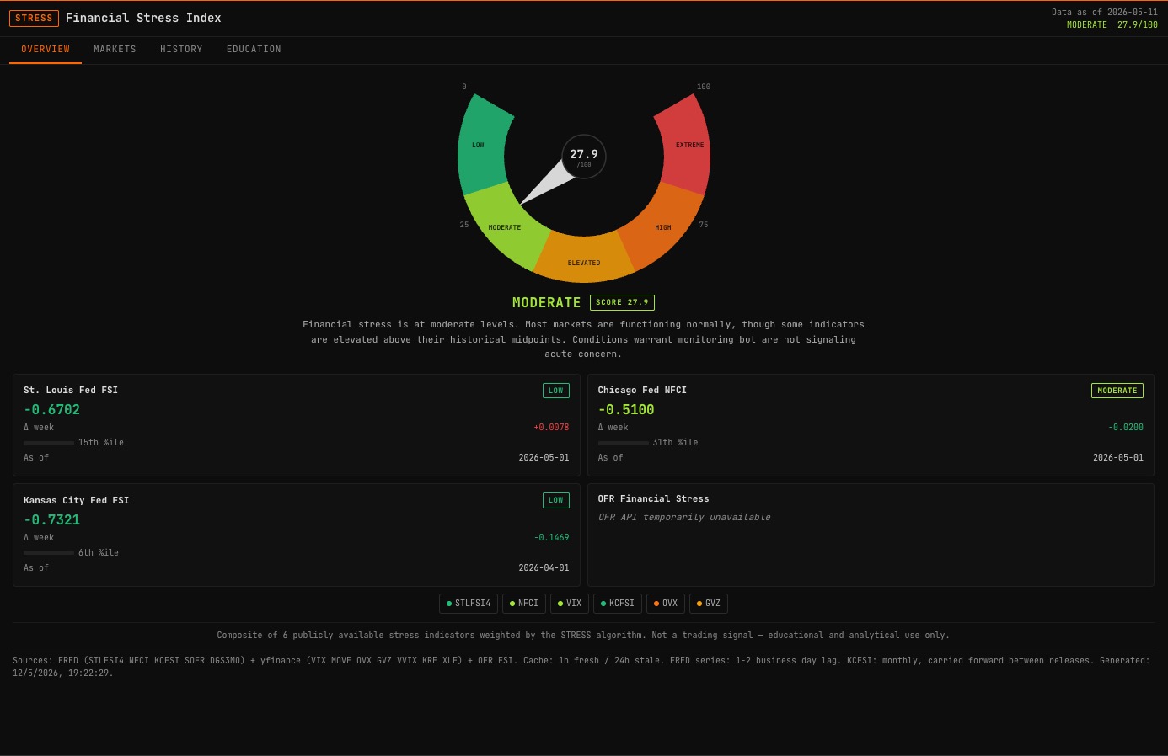The image size is (1168, 756).
Task: Go to the EDUCATION tab
Action: [254, 50]
